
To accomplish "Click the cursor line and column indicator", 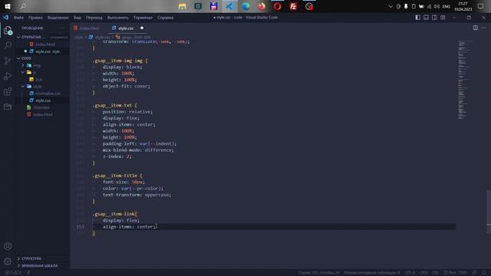I will point(318,273).
